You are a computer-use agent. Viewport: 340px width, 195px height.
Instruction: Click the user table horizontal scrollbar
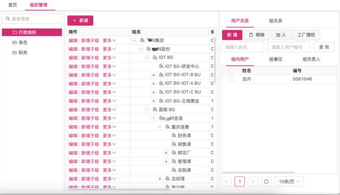(259, 173)
